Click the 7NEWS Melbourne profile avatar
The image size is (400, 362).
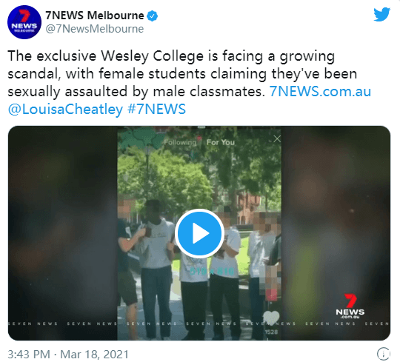[24, 22]
